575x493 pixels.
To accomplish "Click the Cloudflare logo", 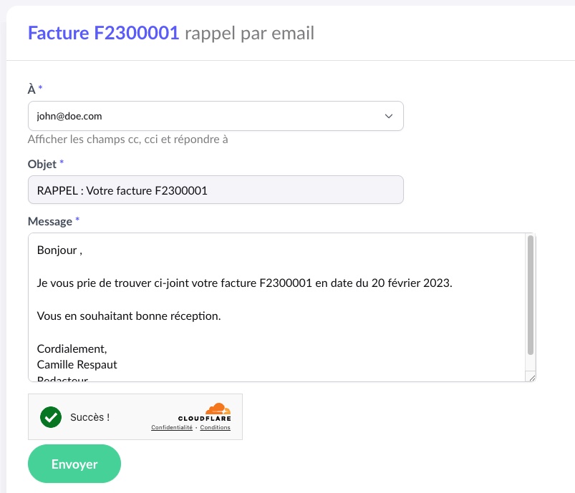I will 205,412.
